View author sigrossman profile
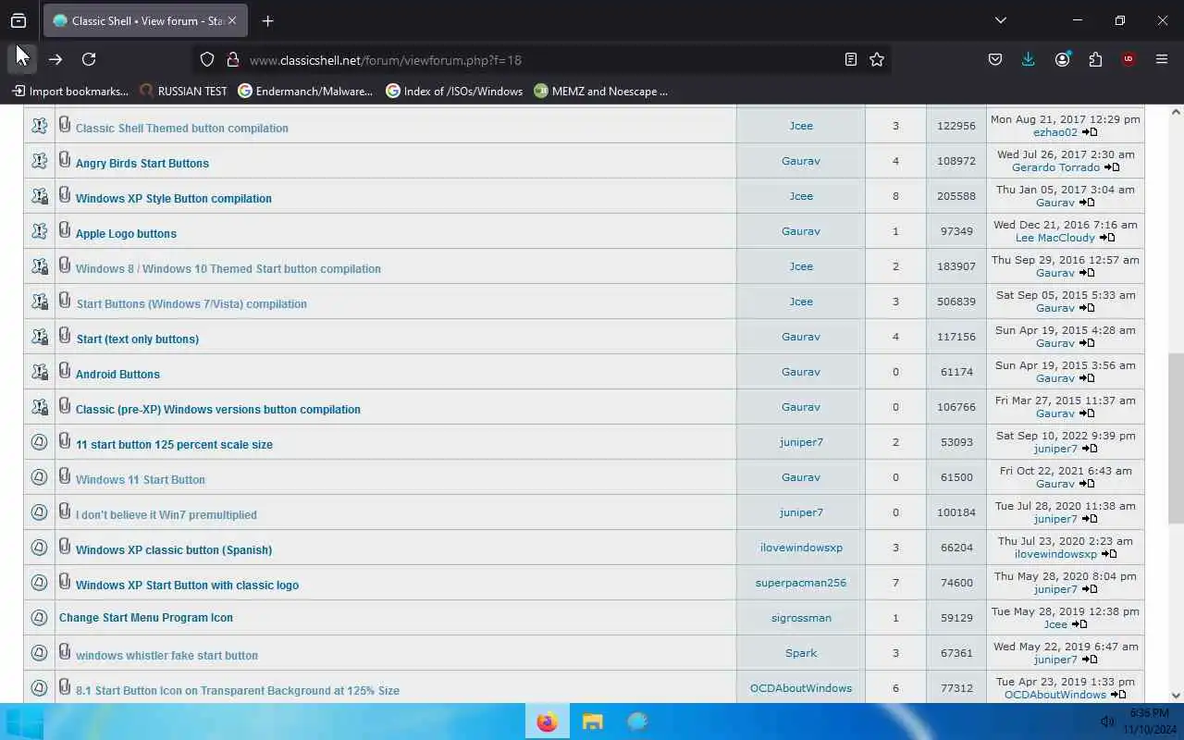1184x740 pixels. (x=801, y=618)
